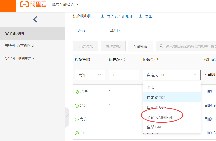Open 安全组内实例列表 in sidebar
The width and height of the screenshot is (216, 141).
tap(20, 46)
